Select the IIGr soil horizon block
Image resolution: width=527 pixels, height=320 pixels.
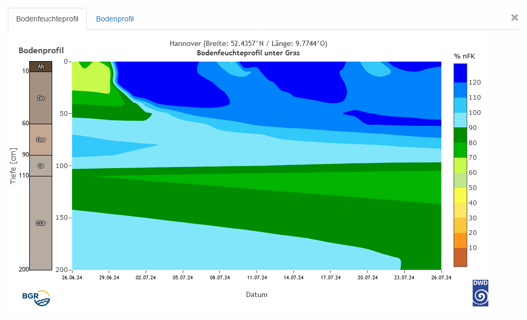tap(41, 223)
